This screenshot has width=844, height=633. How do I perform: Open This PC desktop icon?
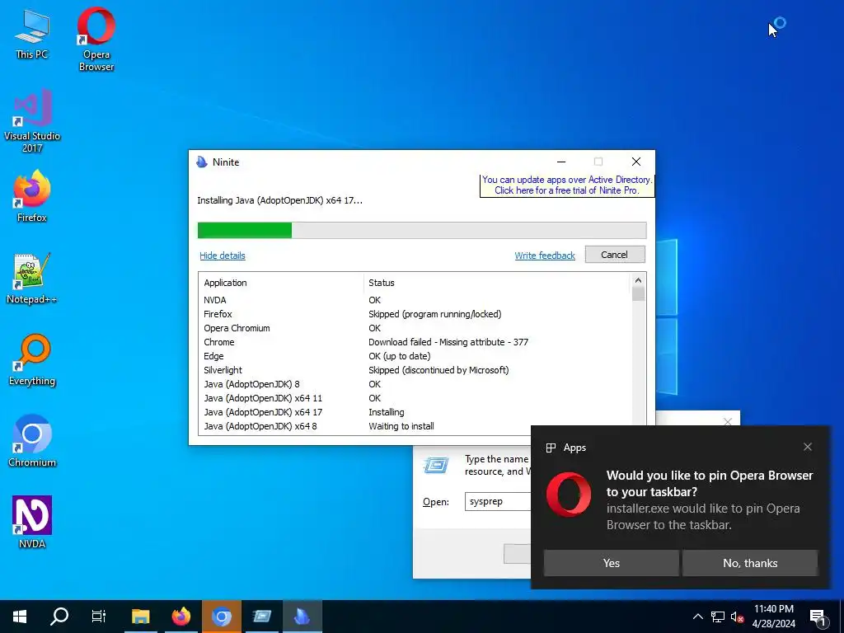click(32, 35)
